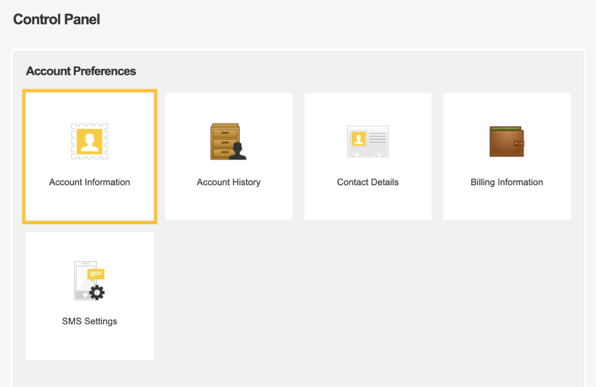Click the Account History file cabinet icon
This screenshot has height=387, width=596.
tap(228, 142)
